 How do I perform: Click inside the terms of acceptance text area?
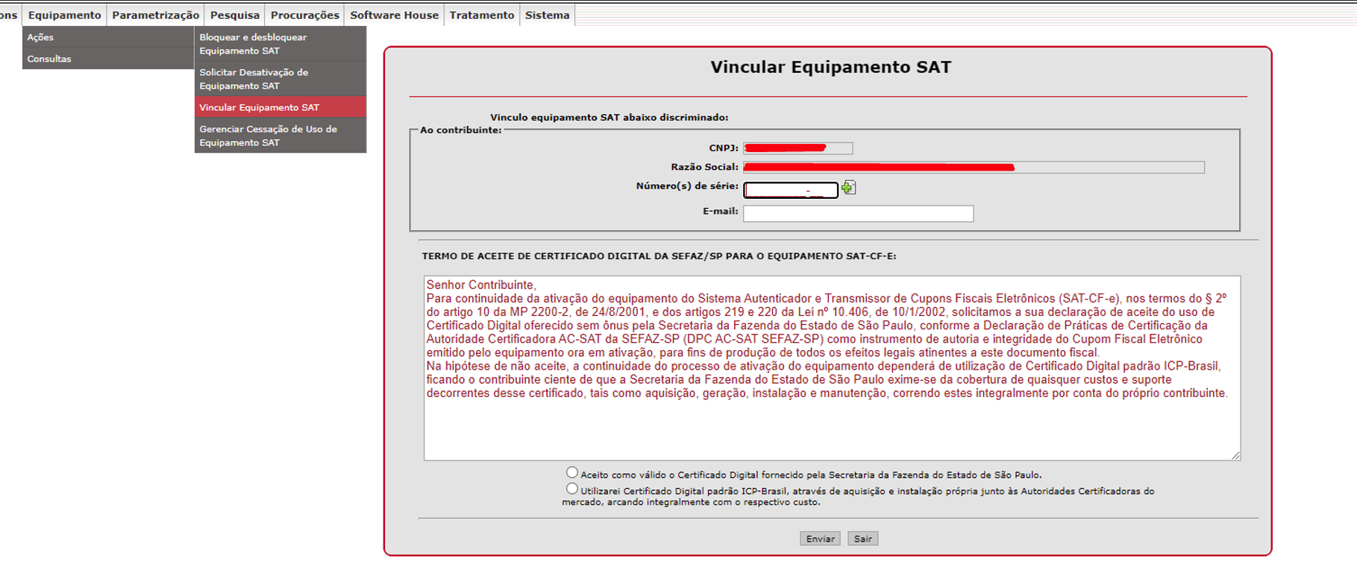pos(833,368)
